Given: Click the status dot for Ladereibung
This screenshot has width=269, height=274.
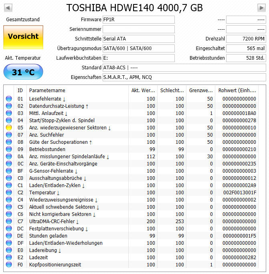Looking at the screenshot, I should (x=9, y=250).
